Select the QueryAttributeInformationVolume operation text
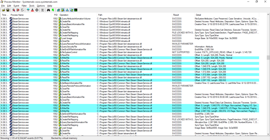The width and height of the screenshot is (270, 140). [x=76, y=19]
